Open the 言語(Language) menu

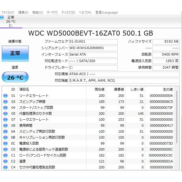[x=107, y=12]
